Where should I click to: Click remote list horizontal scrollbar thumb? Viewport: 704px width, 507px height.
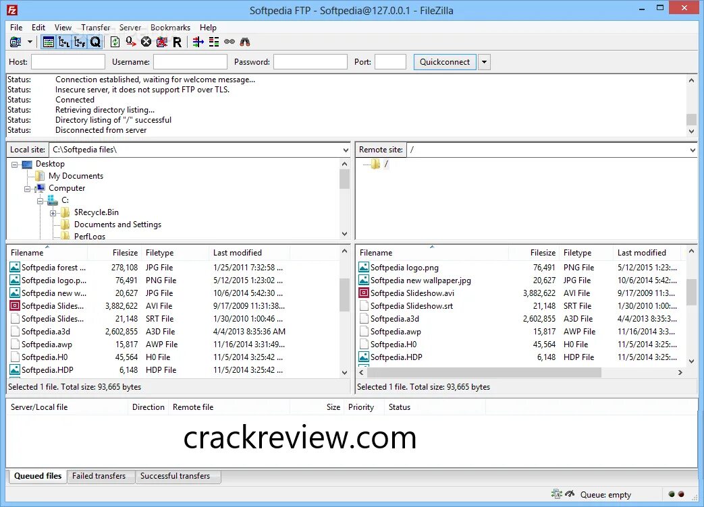[484, 373]
